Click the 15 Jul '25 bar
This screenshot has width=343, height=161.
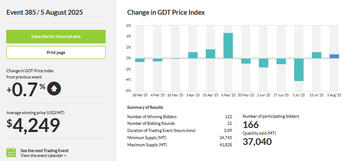317,55
